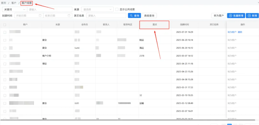259x125 pixels.
Task: Click the 联系电话 column header
Action: click(x=128, y=25)
